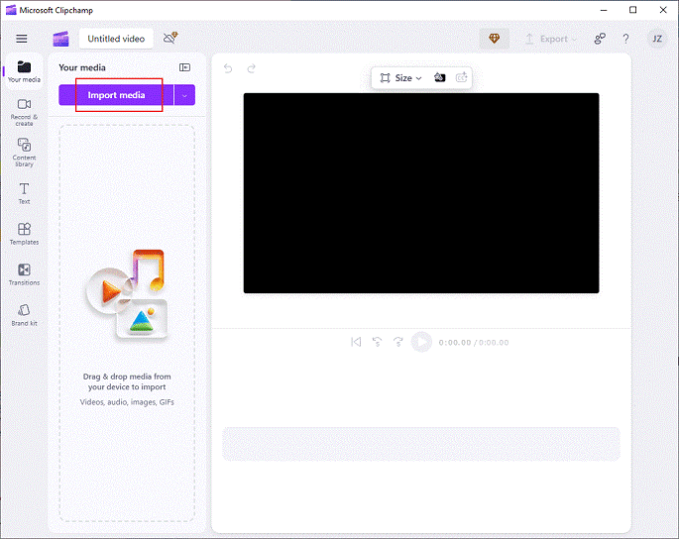Open the help question mark

point(625,39)
